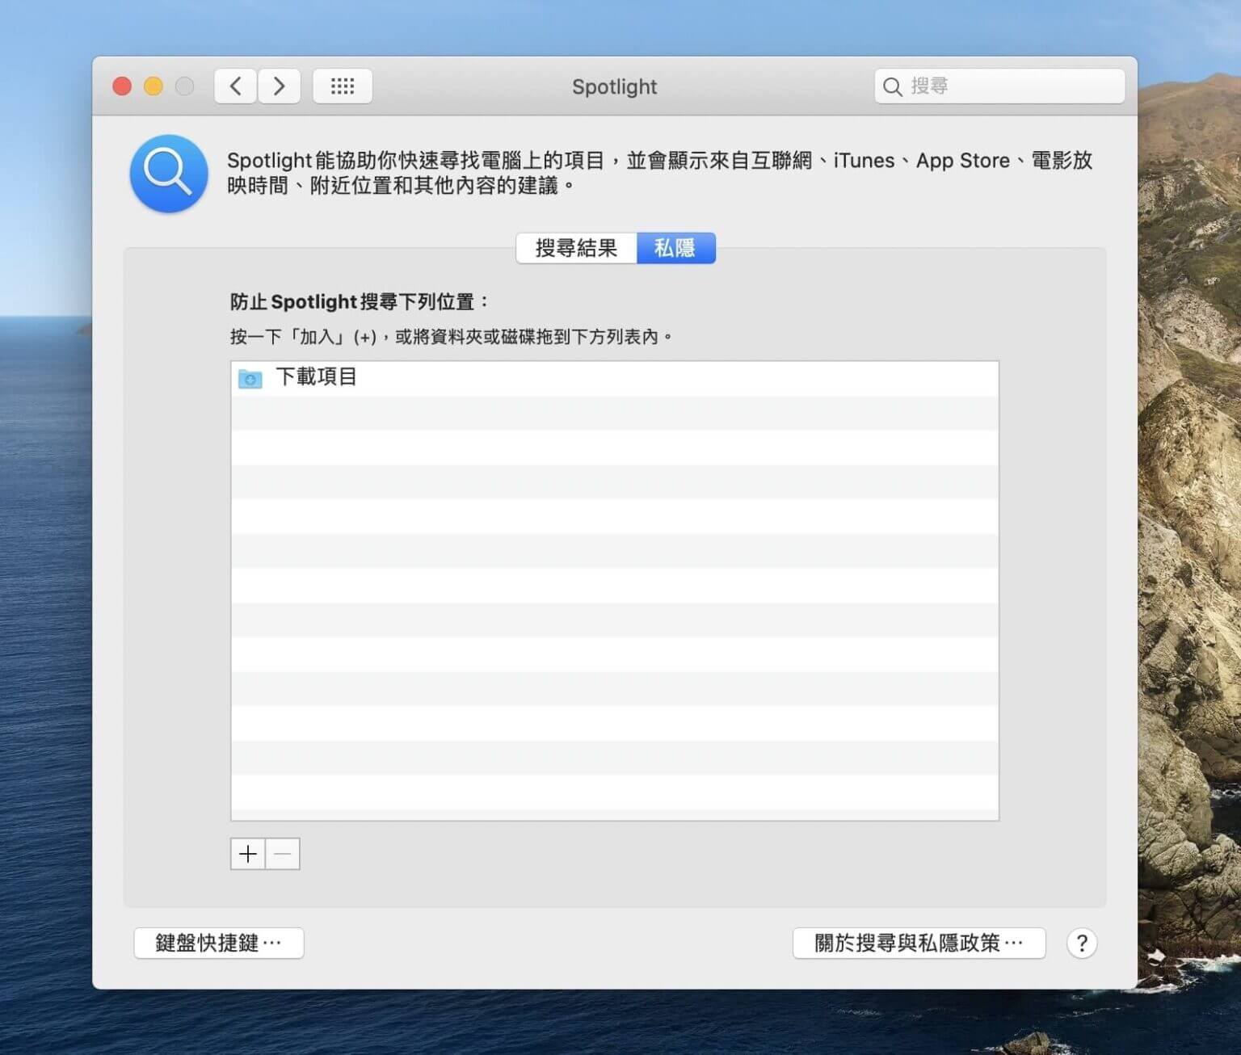The width and height of the screenshot is (1241, 1055).
Task: Switch to the 搜尋結果 tab
Action: click(577, 248)
